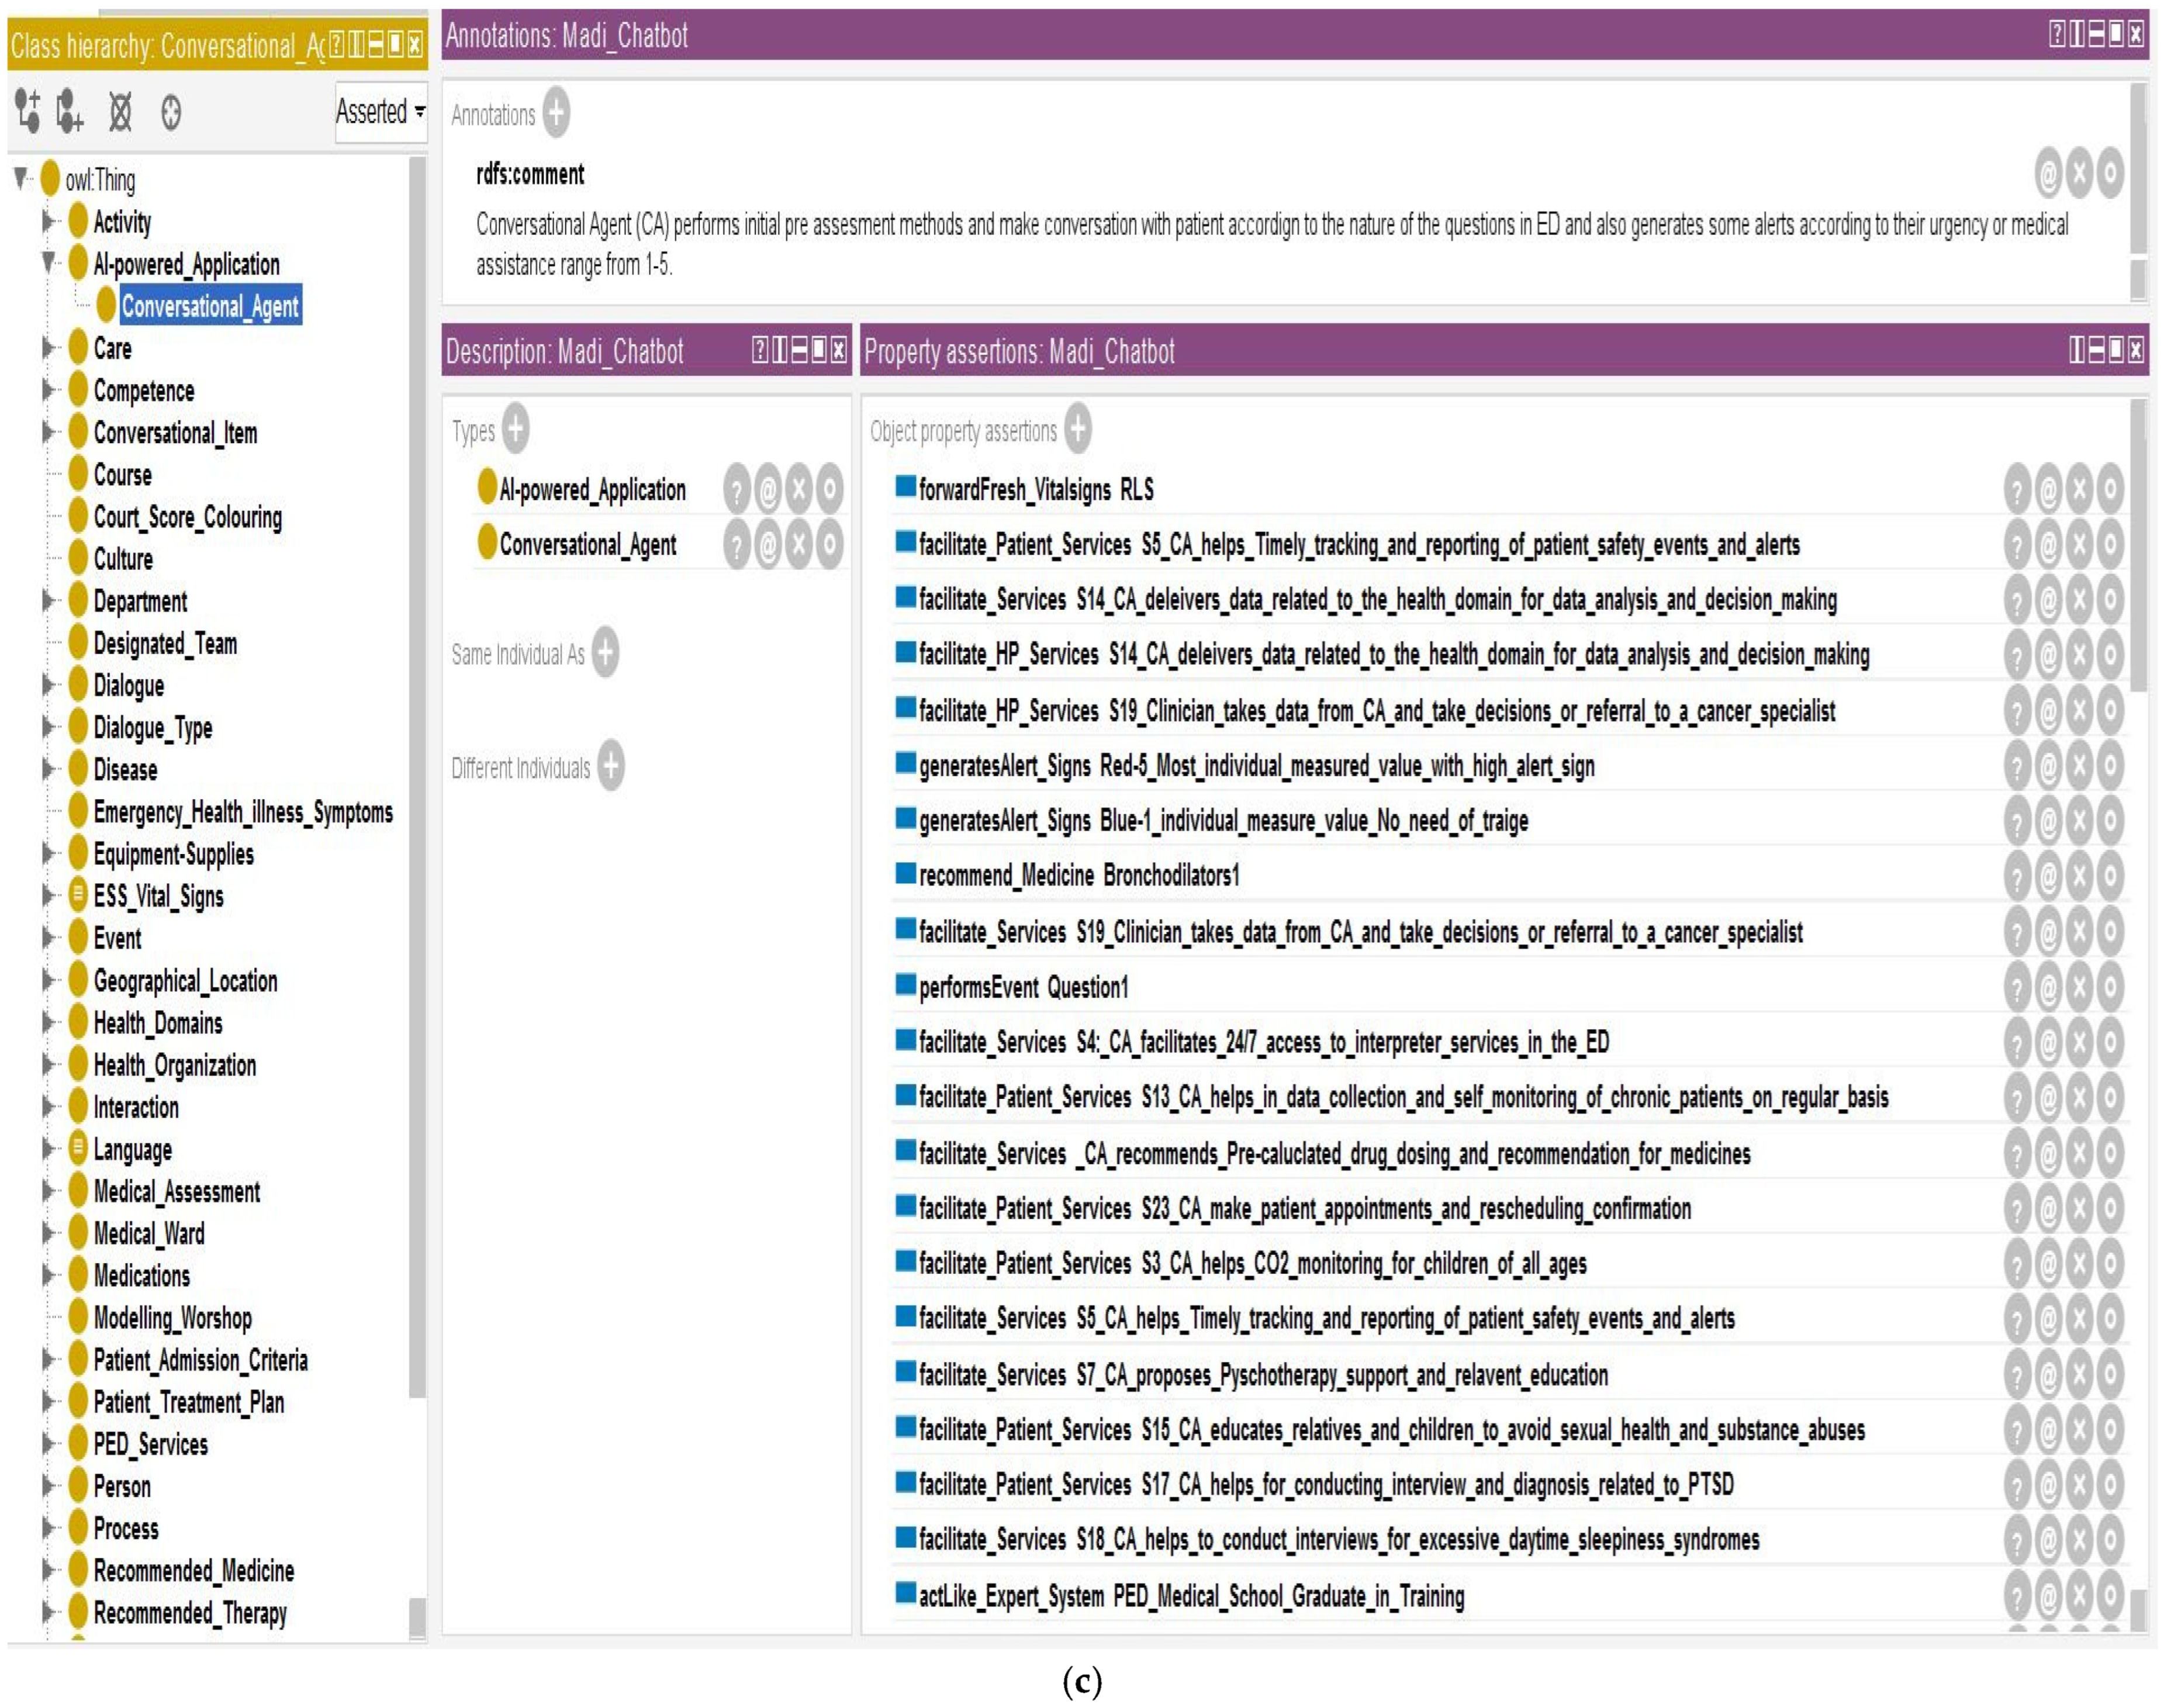Click the recommend_Medicine Bronchodilators1 assertion
The height and width of the screenshot is (1708, 2164).
tap(1079, 876)
